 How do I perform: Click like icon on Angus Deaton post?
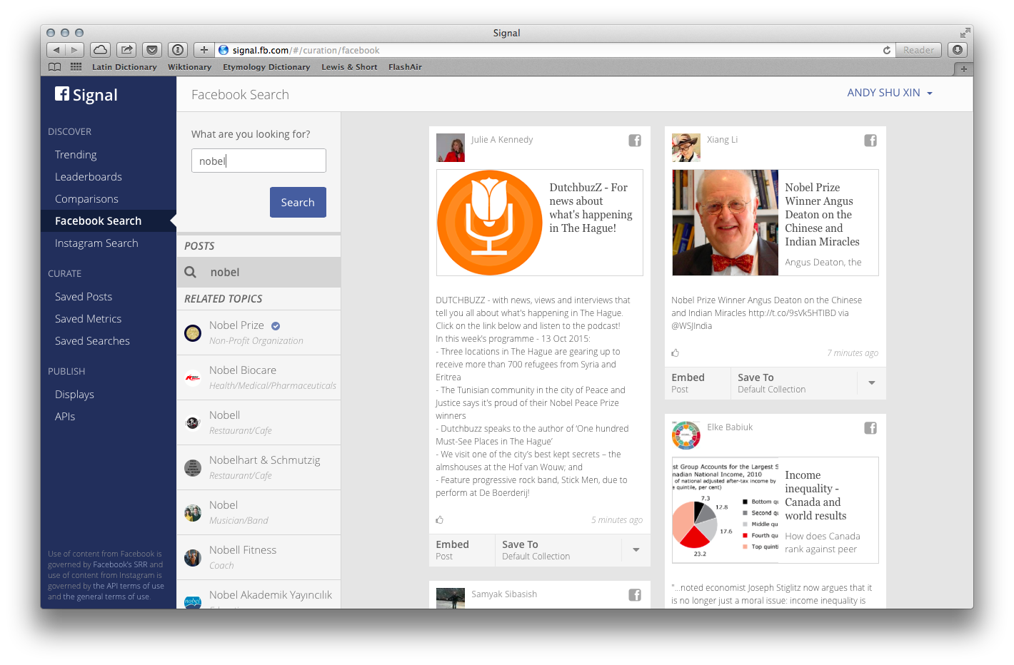pyautogui.click(x=676, y=352)
